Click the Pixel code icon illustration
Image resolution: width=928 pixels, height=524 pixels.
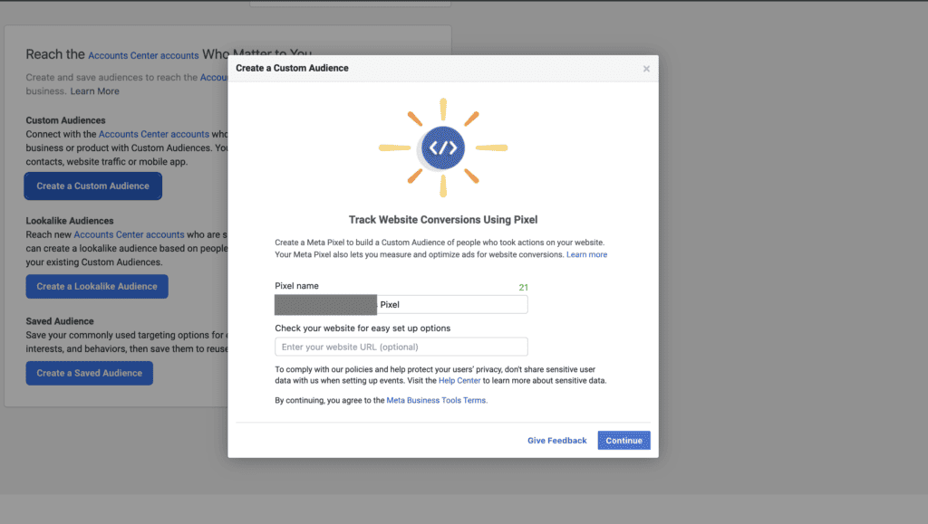443,148
